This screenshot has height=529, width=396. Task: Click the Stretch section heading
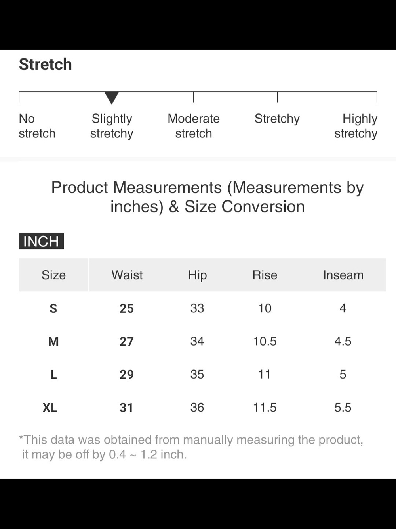point(46,64)
